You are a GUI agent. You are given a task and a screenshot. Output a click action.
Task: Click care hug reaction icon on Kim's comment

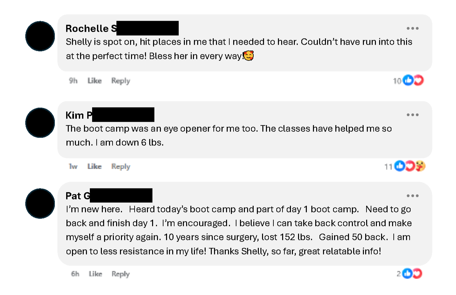[x=420, y=166]
